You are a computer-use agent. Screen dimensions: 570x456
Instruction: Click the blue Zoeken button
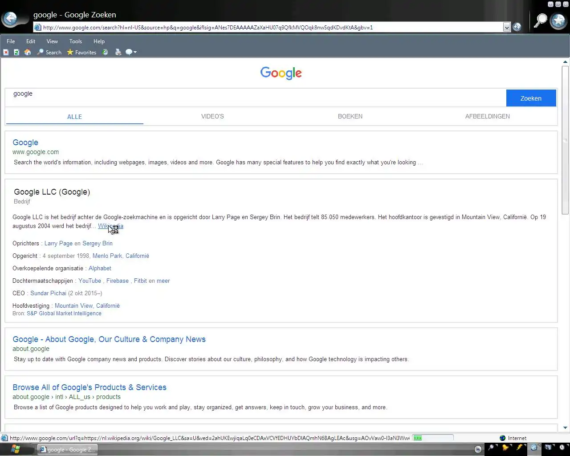point(531,98)
